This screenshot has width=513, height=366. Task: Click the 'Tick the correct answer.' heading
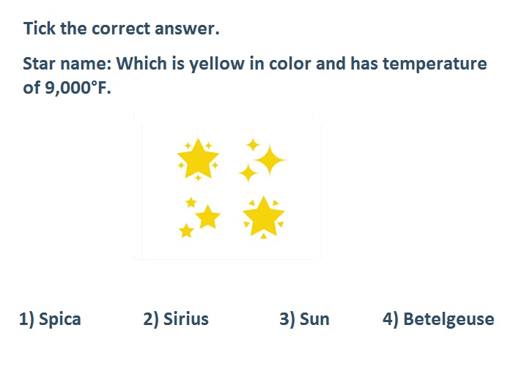(x=122, y=29)
